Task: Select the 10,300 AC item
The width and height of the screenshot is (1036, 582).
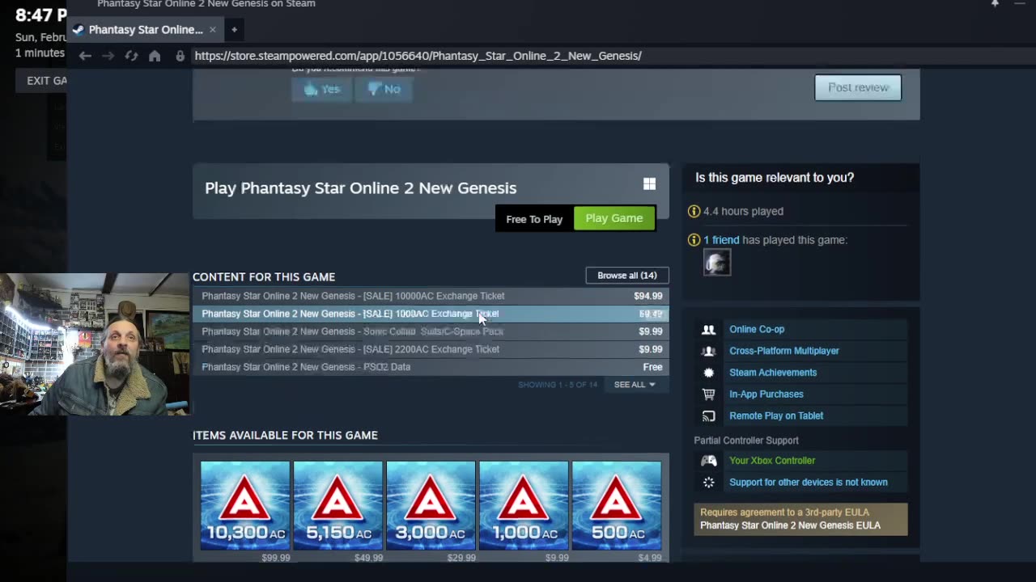Action: click(x=245, y=505)
